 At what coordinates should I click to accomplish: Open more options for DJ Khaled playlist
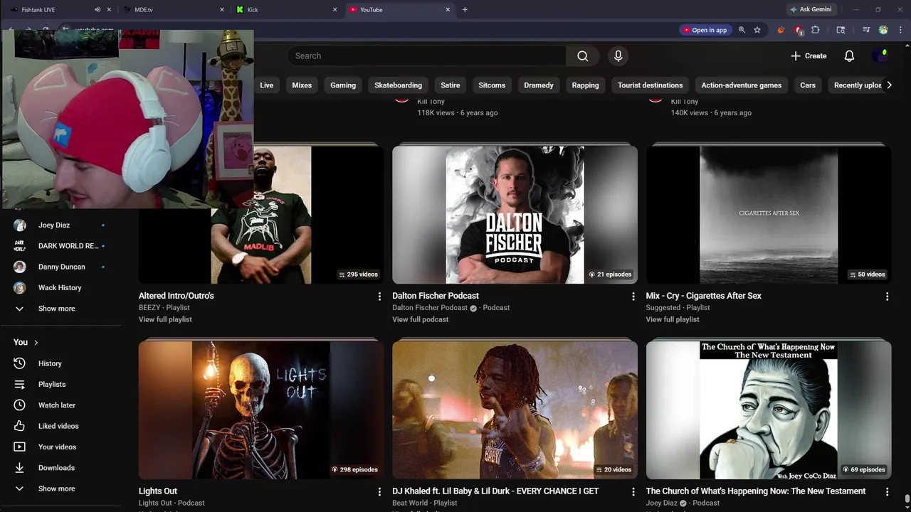point(633,491)
